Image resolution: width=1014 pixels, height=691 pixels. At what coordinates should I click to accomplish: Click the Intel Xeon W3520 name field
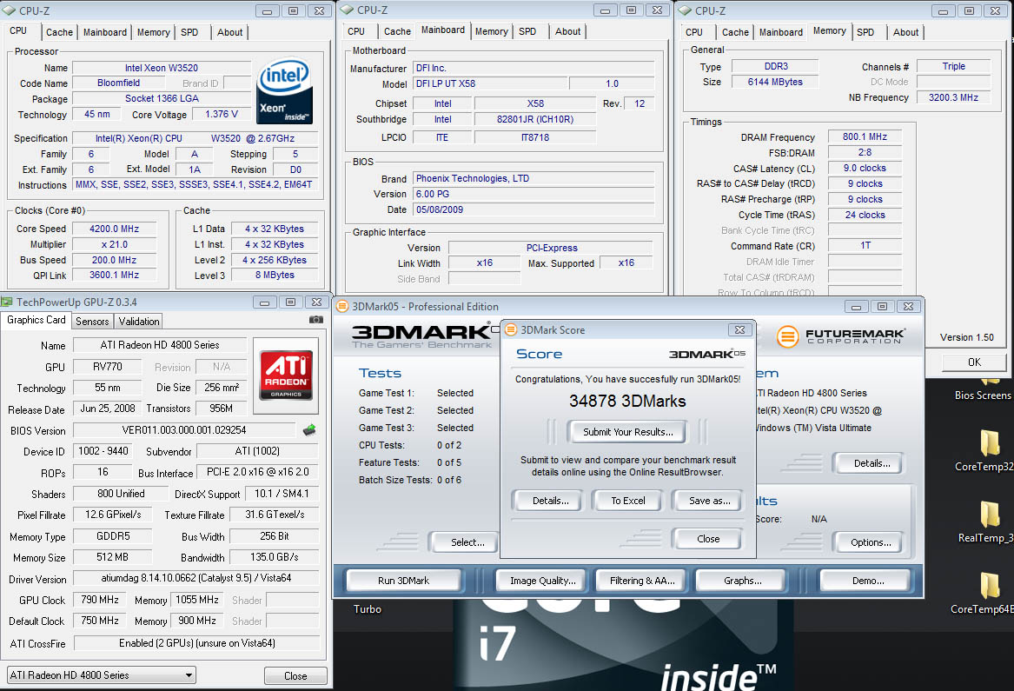click(162, 68)
